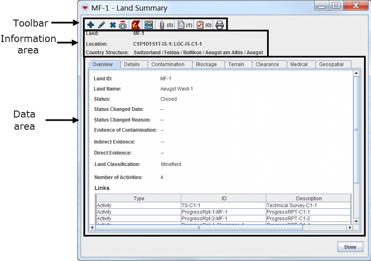Viewport: 371px width, 261px height.
Task: Click the vertical scrollbar up arrow
Action: (x=357, y=73)
